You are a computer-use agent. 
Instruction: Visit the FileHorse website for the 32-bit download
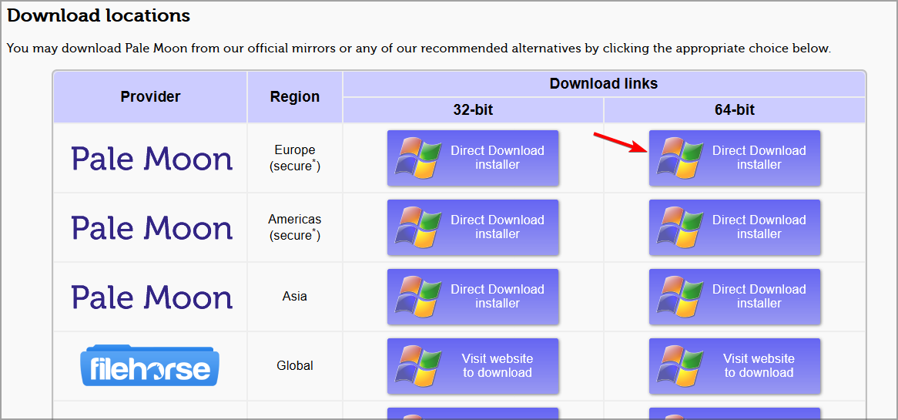click(x=473, y=365)
